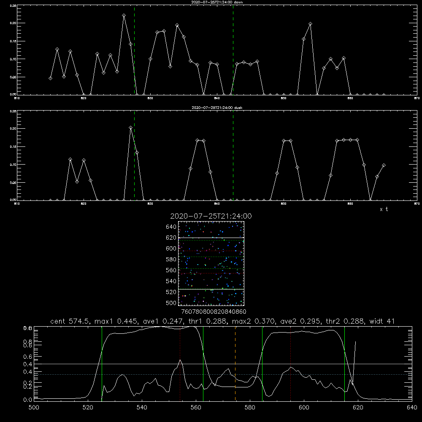The height and width of the screenshot is (422, 422).
Task: Click the large timestamp title above the image plot
Action: click(x=211, y=216)
